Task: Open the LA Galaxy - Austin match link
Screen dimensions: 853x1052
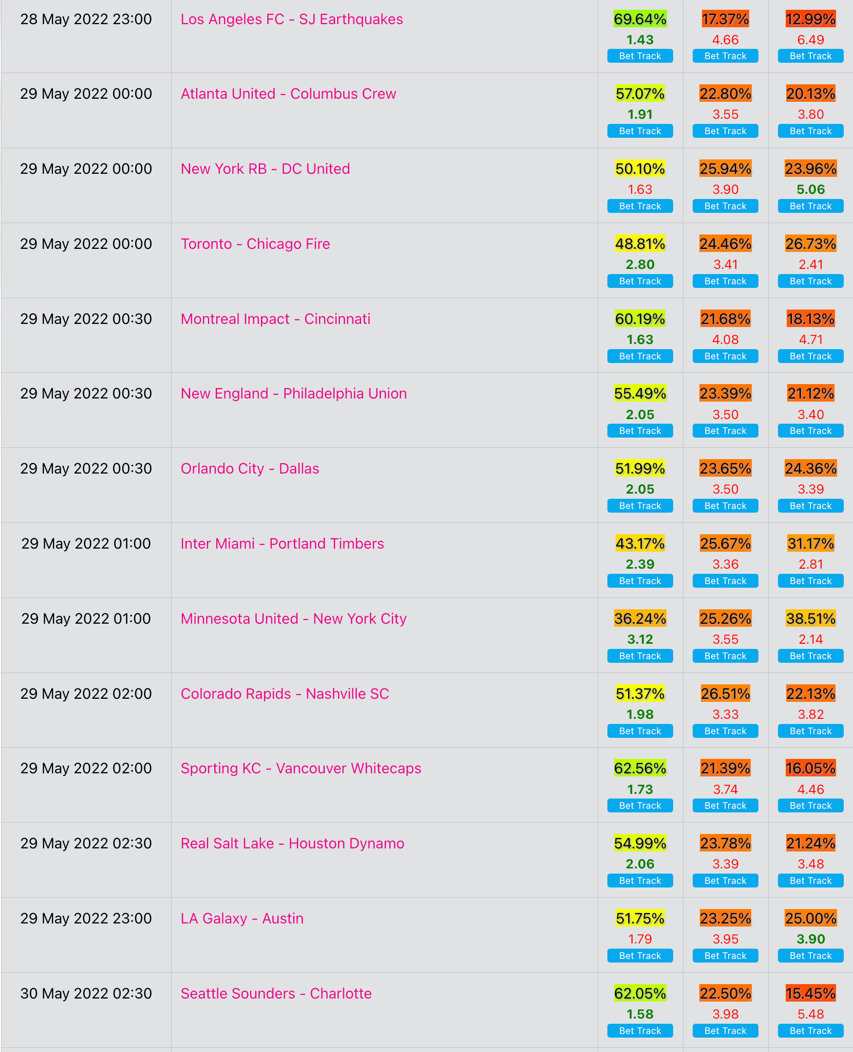Action: tap(242, 919)
